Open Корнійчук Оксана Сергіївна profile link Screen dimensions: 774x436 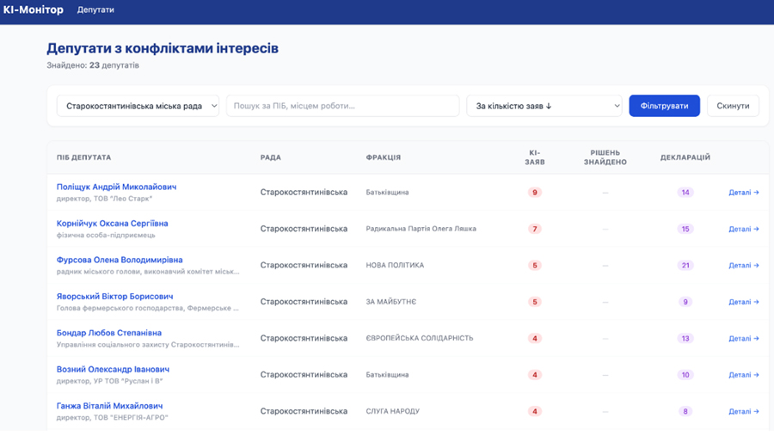tap(112, 224)
